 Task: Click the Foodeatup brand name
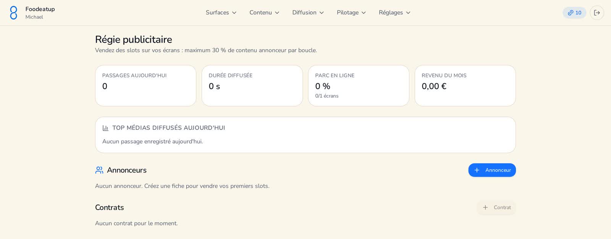point(40,9)
